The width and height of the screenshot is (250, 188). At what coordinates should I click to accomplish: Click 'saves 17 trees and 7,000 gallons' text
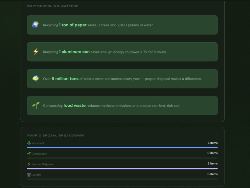coord(113,25)
